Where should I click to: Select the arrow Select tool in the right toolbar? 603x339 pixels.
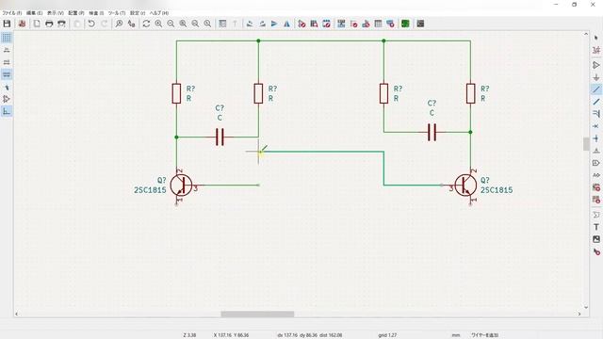596,38
